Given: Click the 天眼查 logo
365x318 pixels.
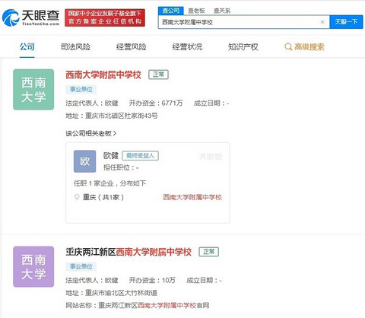Looking at the screenshot, I should coord(31,17).
